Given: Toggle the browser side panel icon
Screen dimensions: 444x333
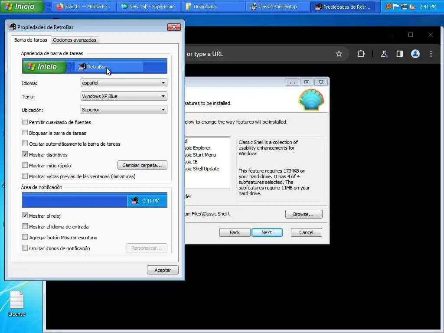Looking at the screenshot, I should pyautogui.click(x=399, y=54).
